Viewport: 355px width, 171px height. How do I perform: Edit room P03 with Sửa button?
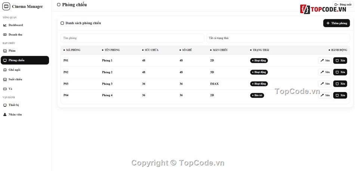point(325,84)
